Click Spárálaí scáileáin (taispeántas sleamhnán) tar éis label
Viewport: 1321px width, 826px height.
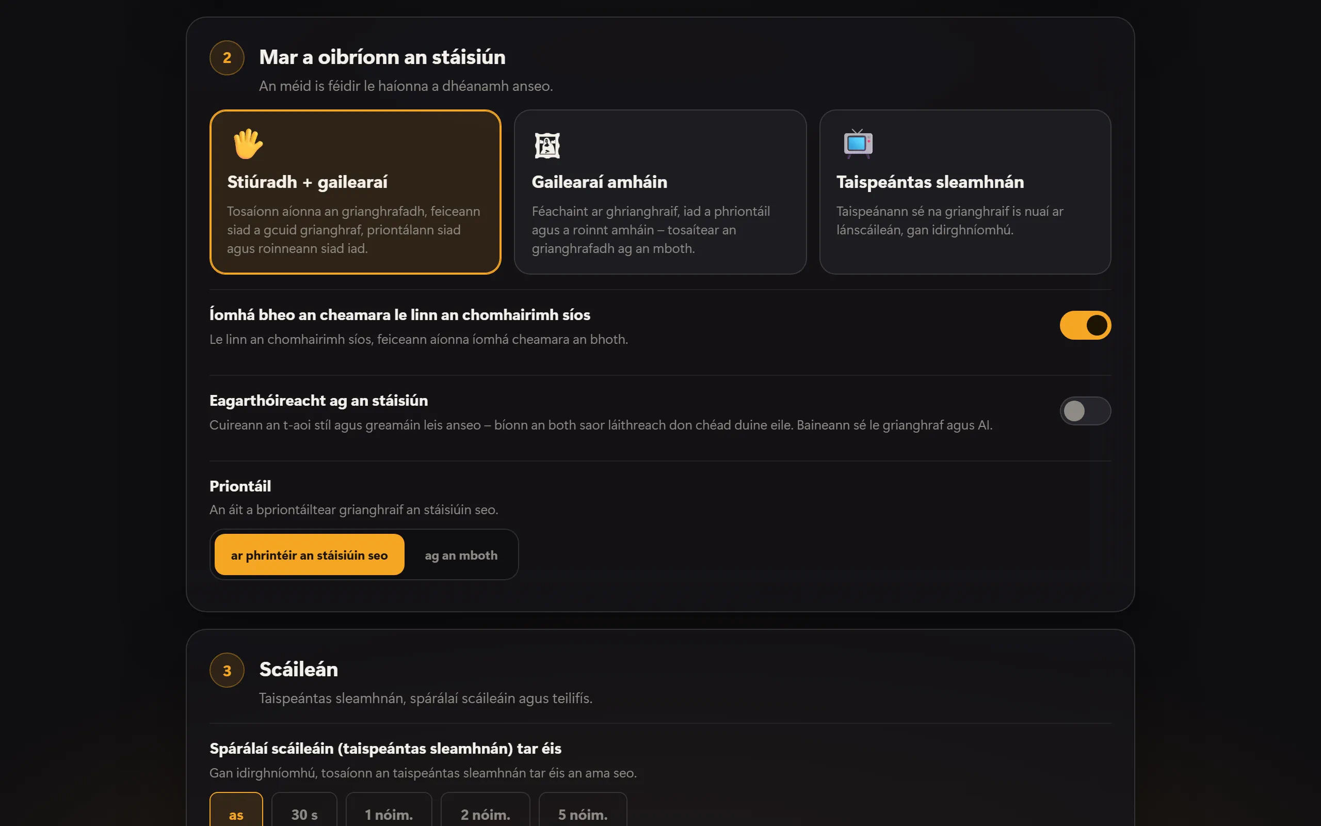pos(385,749)
